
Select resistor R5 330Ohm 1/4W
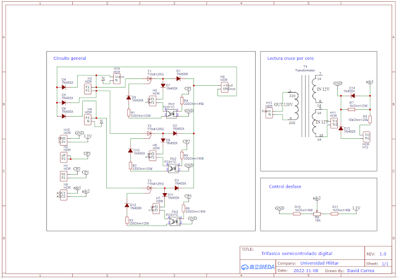coord(182,155)
